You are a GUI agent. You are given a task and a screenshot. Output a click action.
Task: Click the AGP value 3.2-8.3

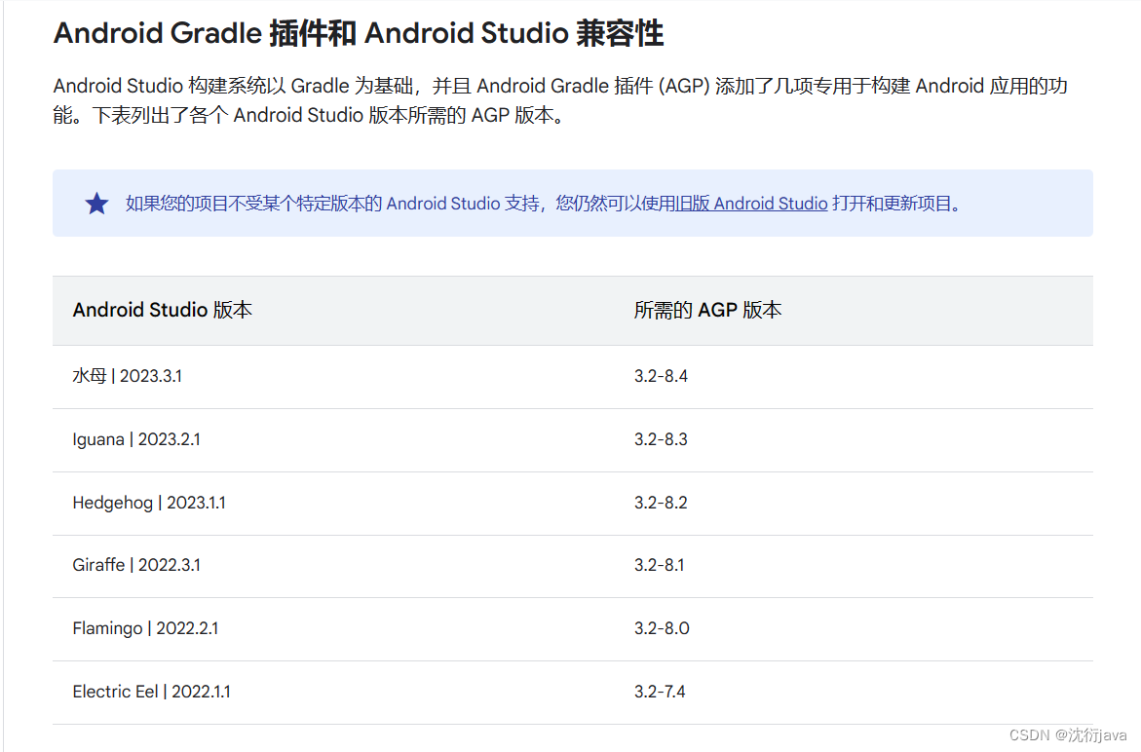661,439
